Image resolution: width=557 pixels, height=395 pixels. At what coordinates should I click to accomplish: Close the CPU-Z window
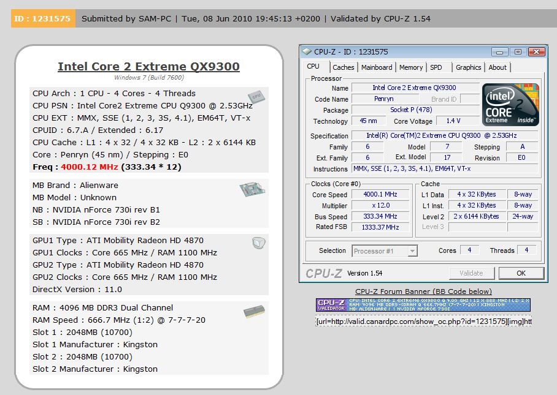[536, 52]
